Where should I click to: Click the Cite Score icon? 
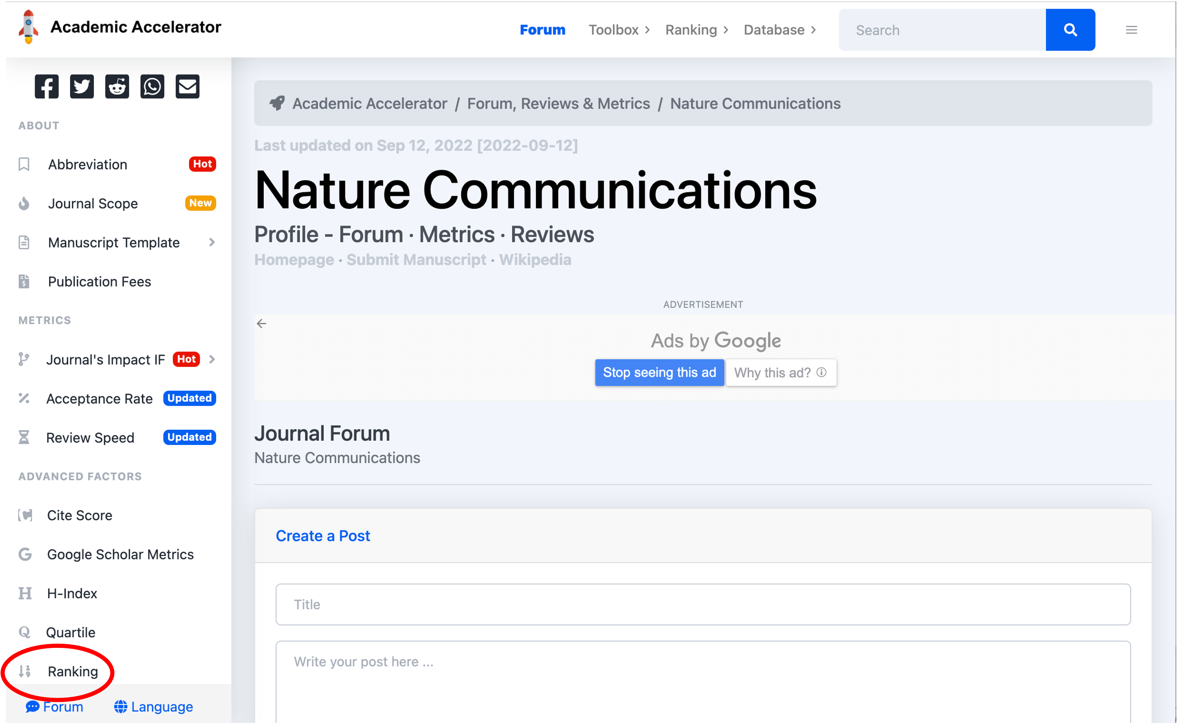coord(25,515)
